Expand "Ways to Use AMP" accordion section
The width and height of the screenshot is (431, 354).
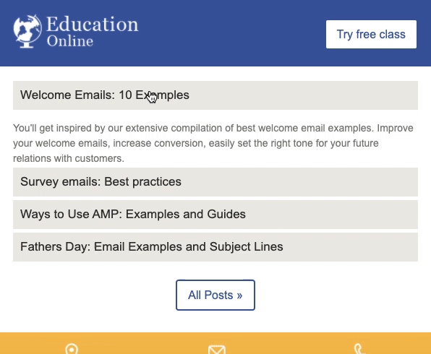pyautogui.click(x=215, y=215)
